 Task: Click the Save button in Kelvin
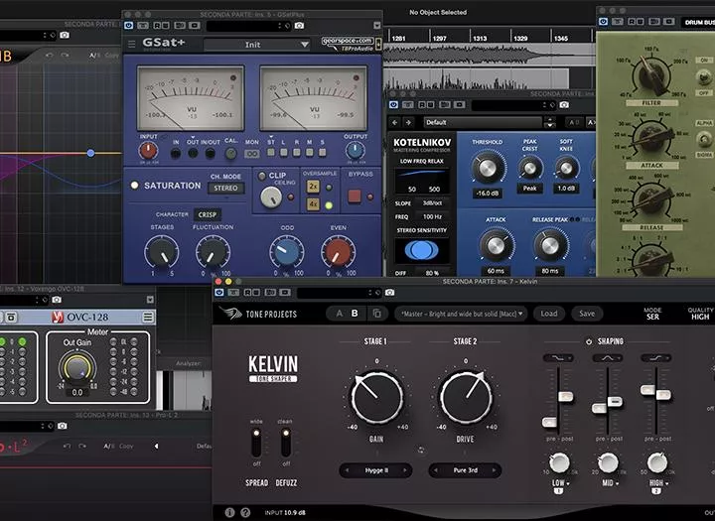tap(587, 314)
